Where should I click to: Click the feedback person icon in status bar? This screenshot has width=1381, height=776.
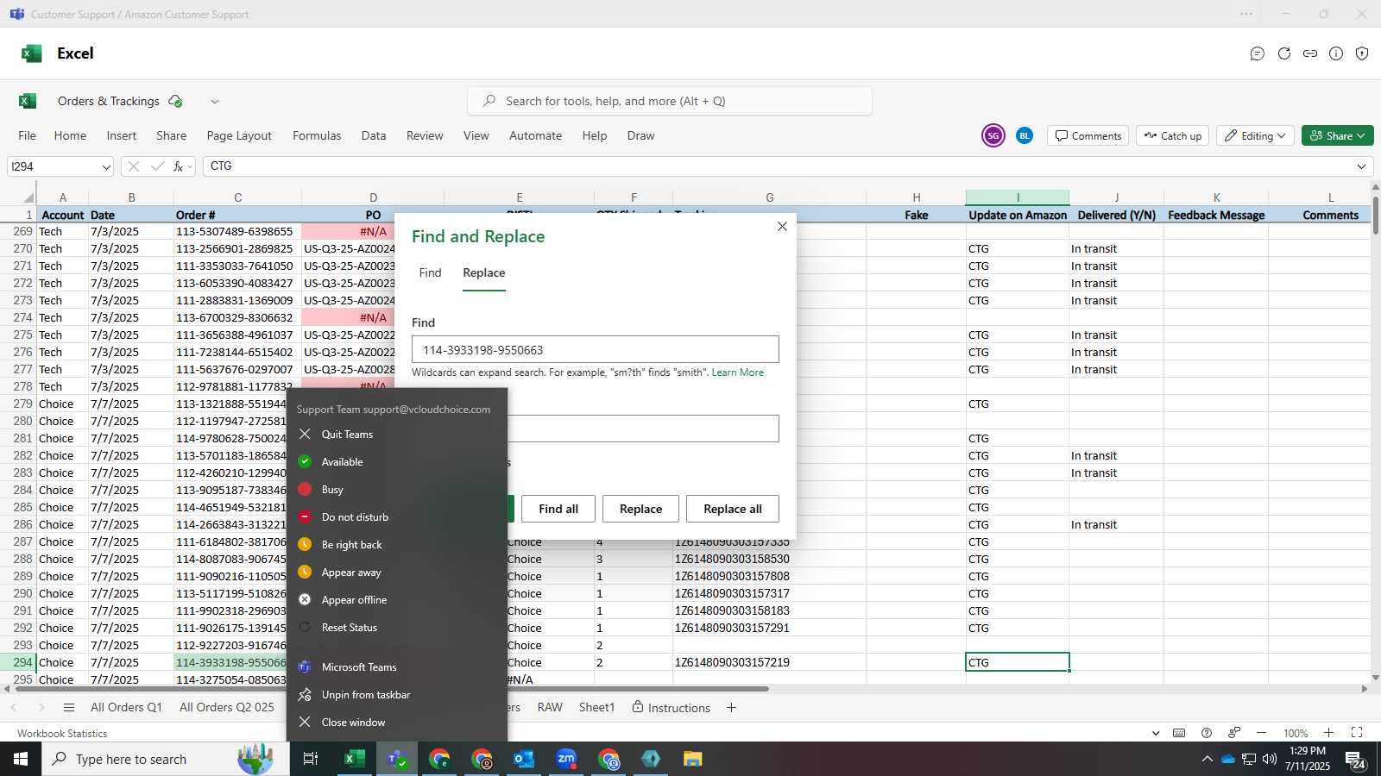1234,733
